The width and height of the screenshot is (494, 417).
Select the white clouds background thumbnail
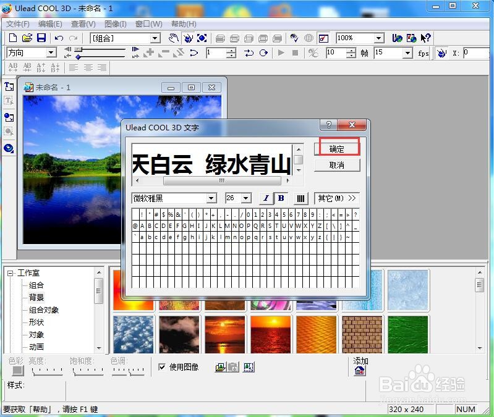pyautogui.click(x=134, y=335)
